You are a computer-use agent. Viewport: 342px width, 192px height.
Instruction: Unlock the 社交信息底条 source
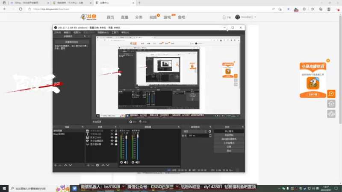click(116, 141)
